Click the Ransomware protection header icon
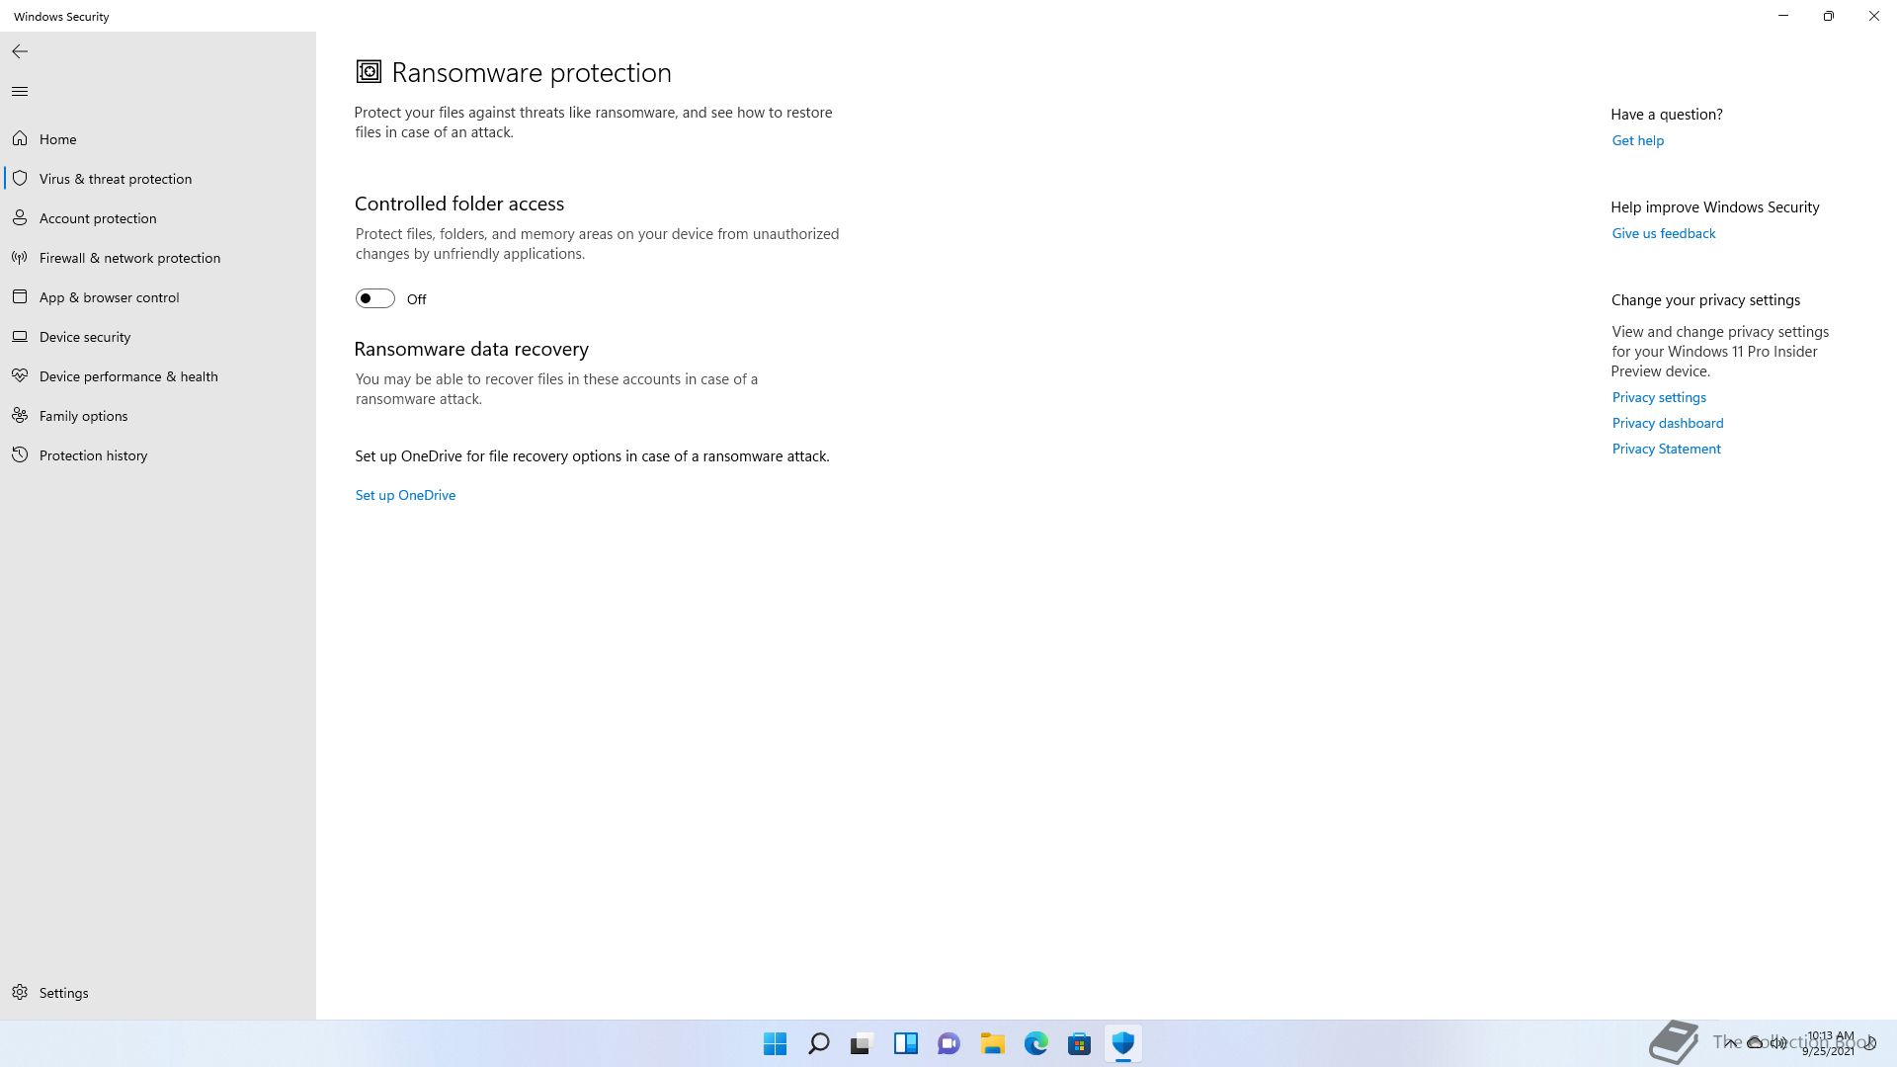 coord(369,72)
